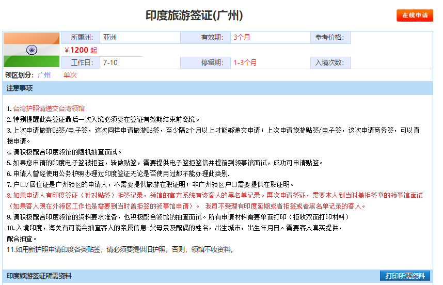
Task: Click note 4 about 随机抽查面试
Action: tap(64, 152)
